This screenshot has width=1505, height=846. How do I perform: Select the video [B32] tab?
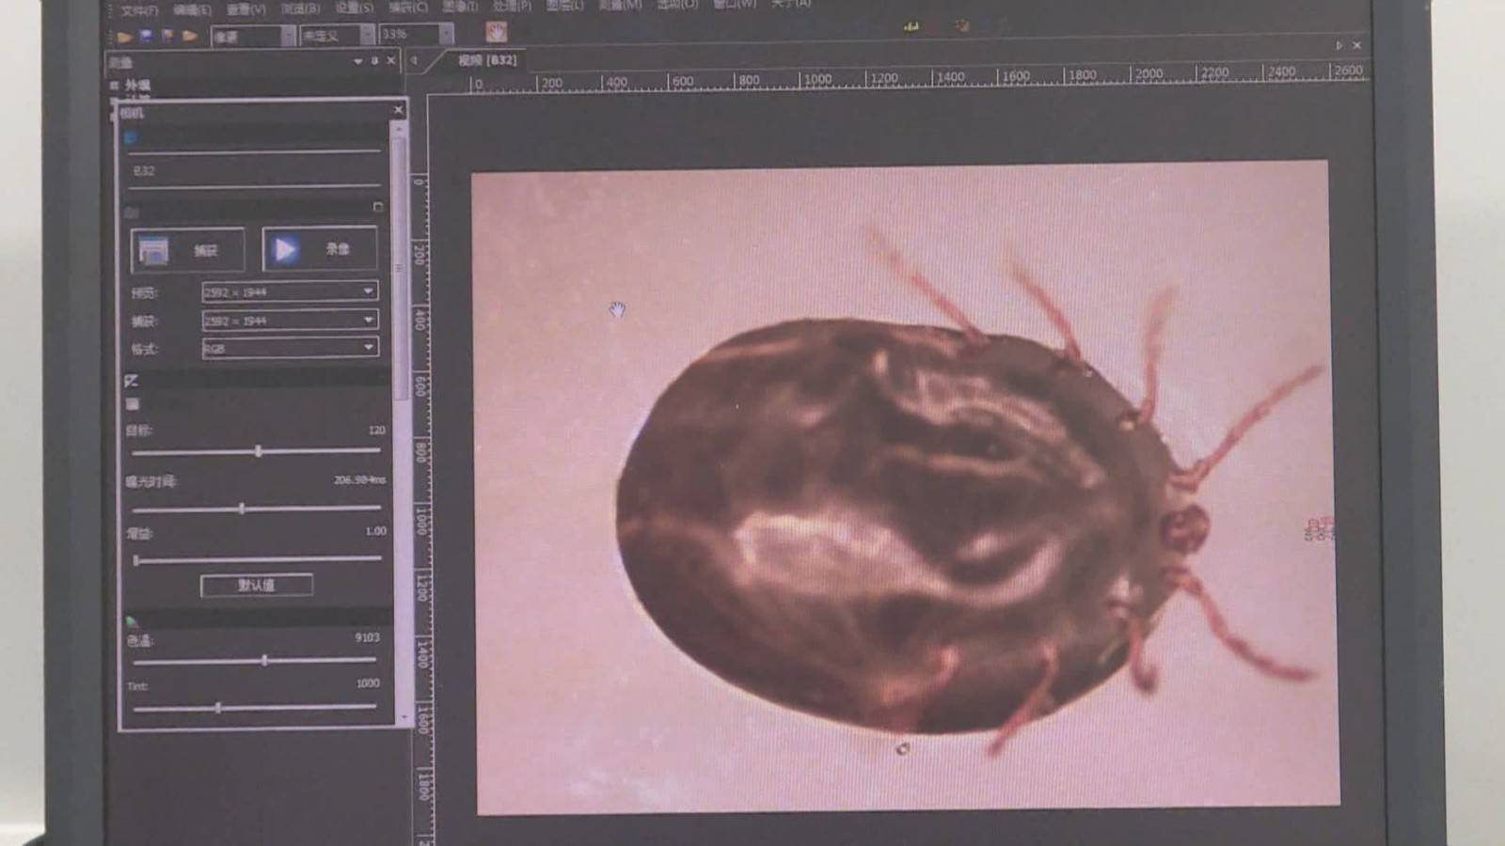coord(486,60)
